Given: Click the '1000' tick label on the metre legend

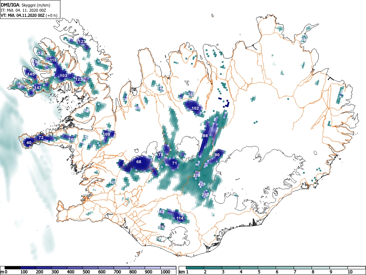Looking at the screenshot, I should click(x=165, y=272).
